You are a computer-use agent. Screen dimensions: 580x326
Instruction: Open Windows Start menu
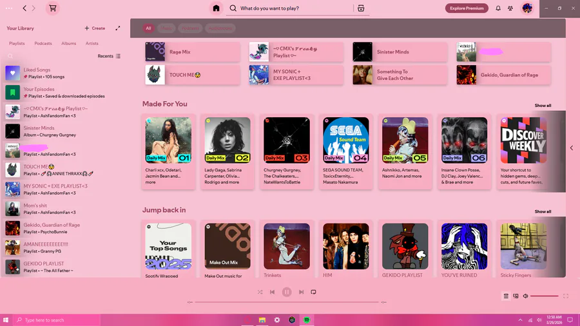pos(6,320)
